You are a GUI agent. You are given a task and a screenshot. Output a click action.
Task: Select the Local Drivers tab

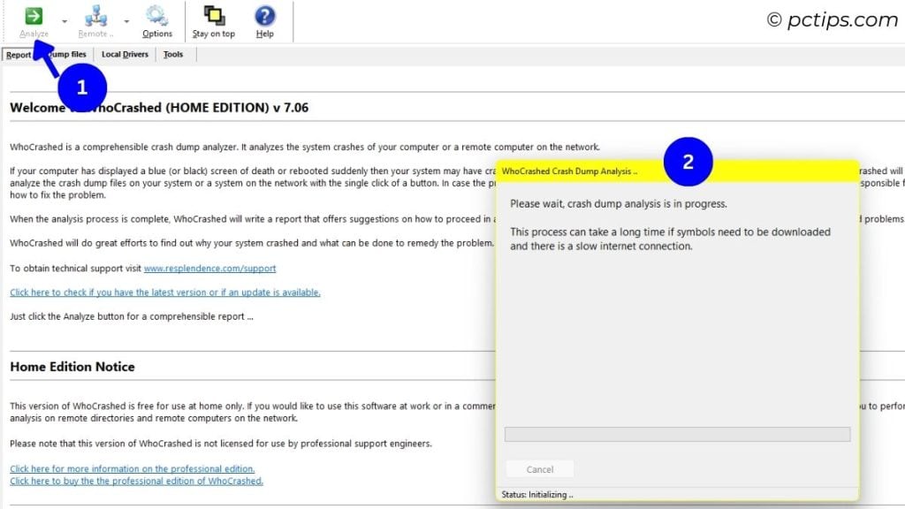click(x=125, y=55)
